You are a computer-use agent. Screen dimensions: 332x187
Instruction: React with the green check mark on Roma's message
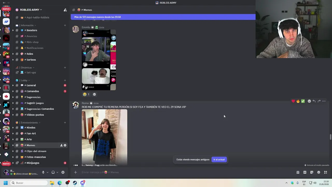point(303,101)
